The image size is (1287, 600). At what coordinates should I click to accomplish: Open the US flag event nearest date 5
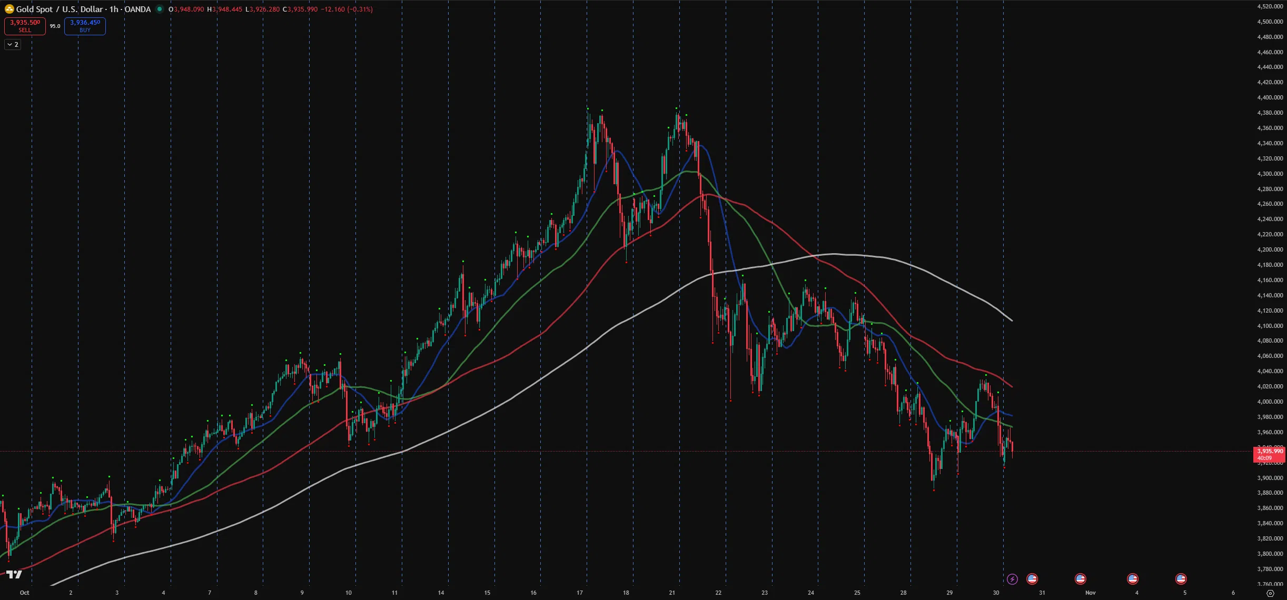(x=1181, y=579)
